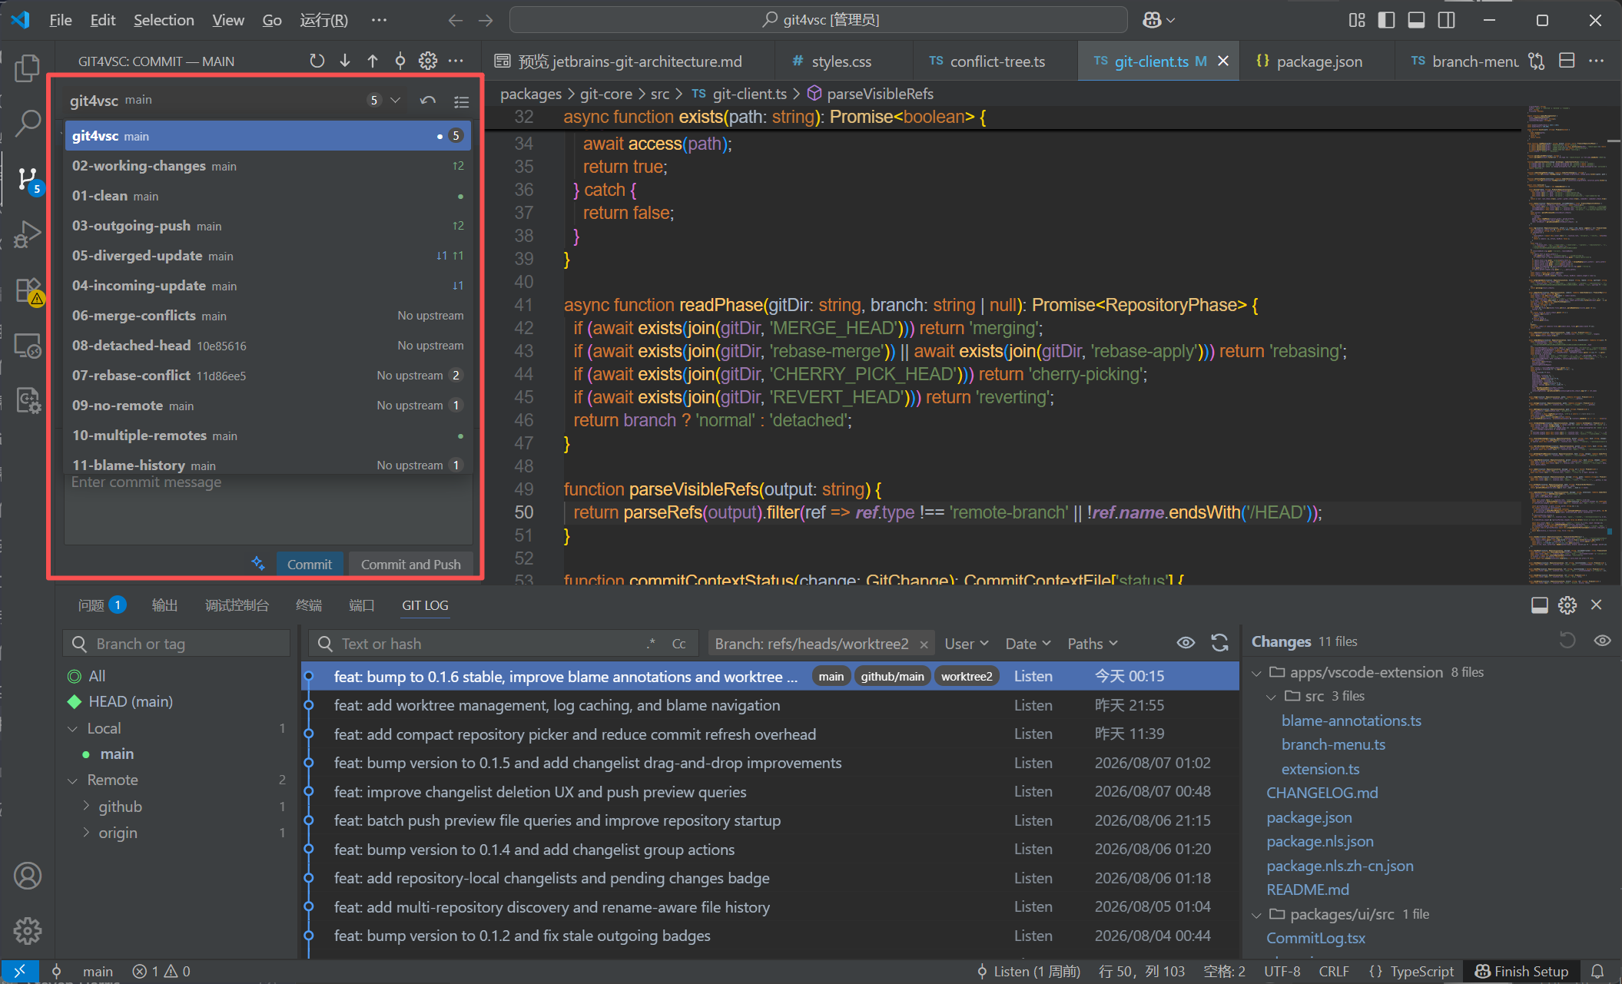1622x984 pixels.
Task: Maximize the bottom panel size
Action: coord(1539,605)
